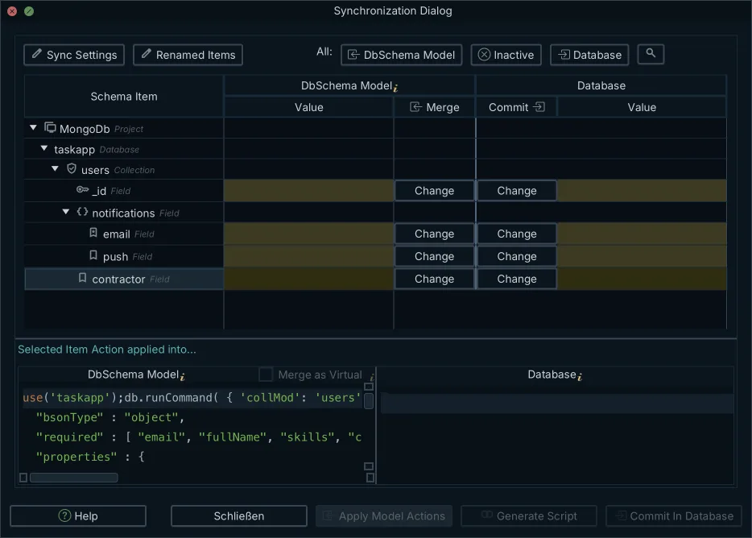This screenshot has height=538, width=752.
Task: Click Merge Change for push field
Action: tap(434, 256)
